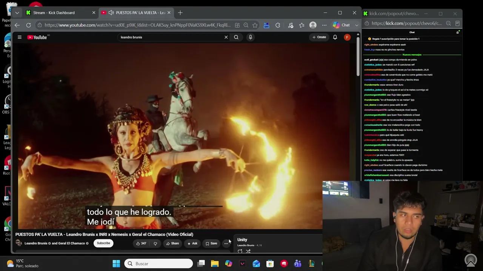483x271 pixels.
Task: Open the Leandro Brunis channel link
Action: pyautogui.click(x=36, y=244)
